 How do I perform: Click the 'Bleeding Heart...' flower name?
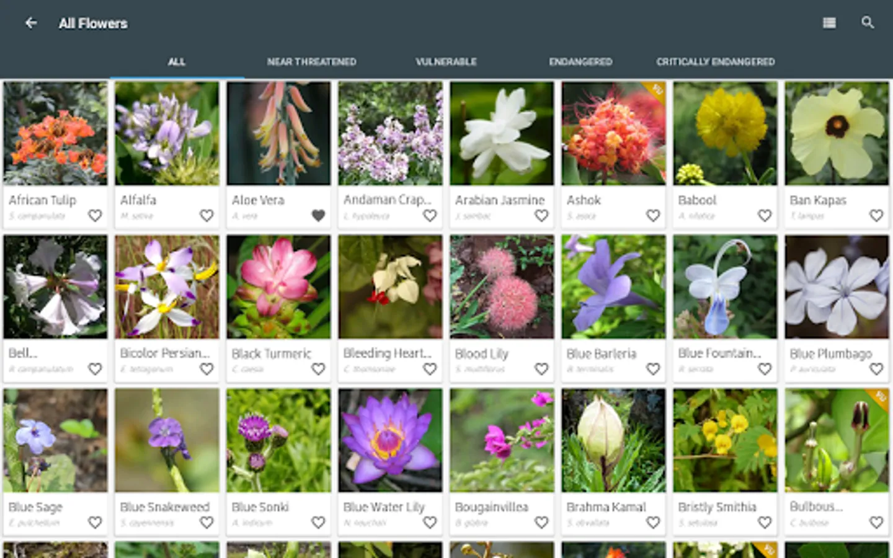[x=387, y=353]
